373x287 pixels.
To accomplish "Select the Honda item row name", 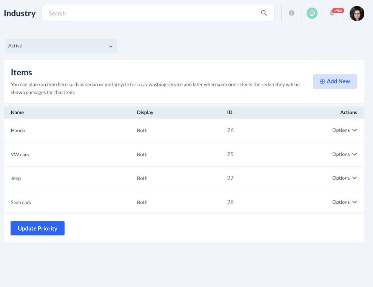I will [x=18, y=131].
